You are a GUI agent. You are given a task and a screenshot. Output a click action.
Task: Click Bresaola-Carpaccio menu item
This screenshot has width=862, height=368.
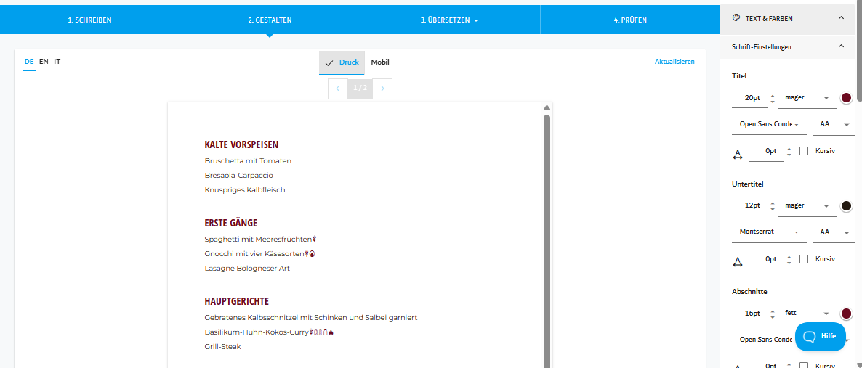[238, 175]
